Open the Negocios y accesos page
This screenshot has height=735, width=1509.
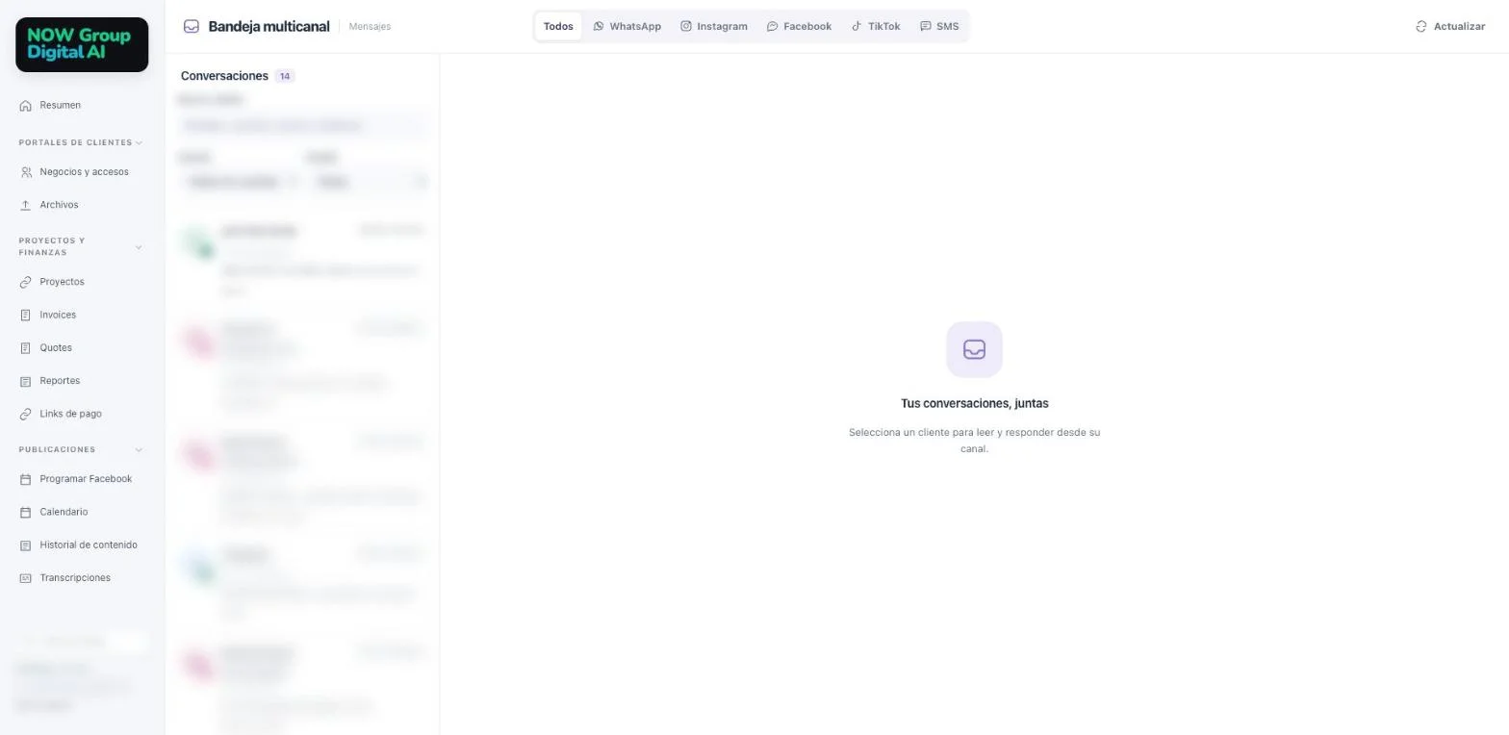point(82,172)
